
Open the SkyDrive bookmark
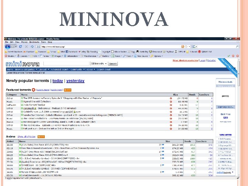click(x=168, y=52)
